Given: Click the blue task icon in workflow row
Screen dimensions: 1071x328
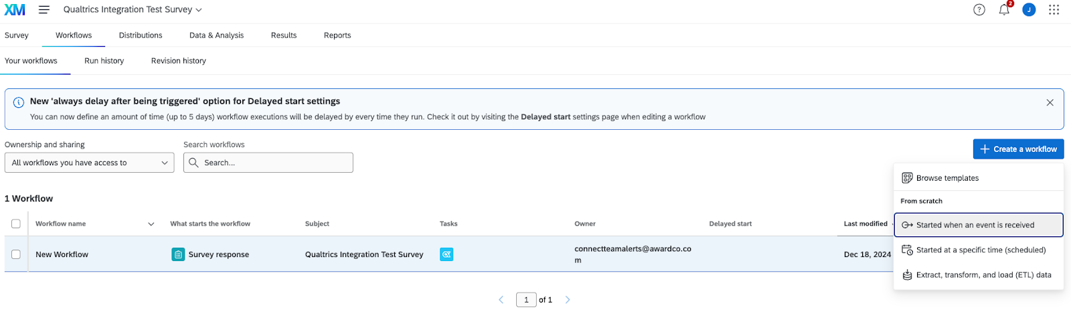Looking at the screenshot, I should (446, 254).
